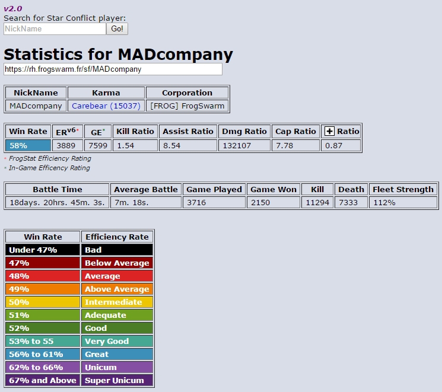
Task: Click the purple '62% to 66%' cell
Action: point(43,367)
